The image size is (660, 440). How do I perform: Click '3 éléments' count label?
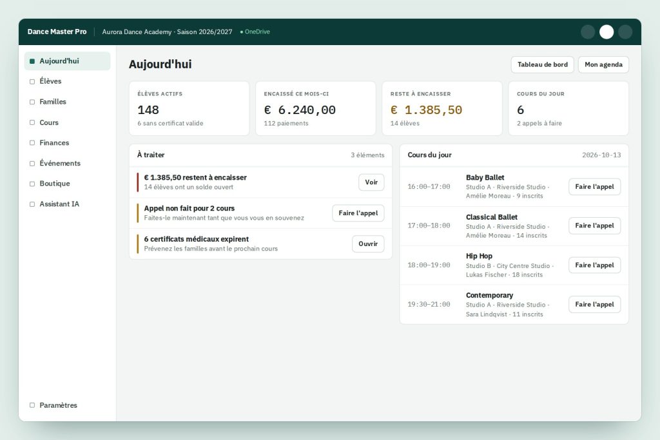pyautogui.click(x=367, y=155)
